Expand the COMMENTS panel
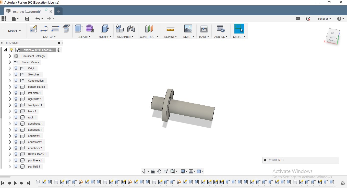The width and height of the screenshot is (347, 188). point(265,160)
